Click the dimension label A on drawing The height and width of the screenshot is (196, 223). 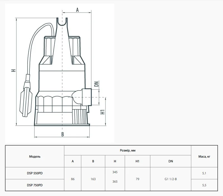pos(77,10)
